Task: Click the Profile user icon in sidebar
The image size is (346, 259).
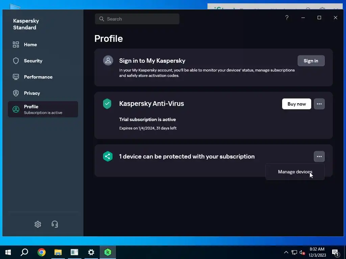Action: [x=16, y=109]
